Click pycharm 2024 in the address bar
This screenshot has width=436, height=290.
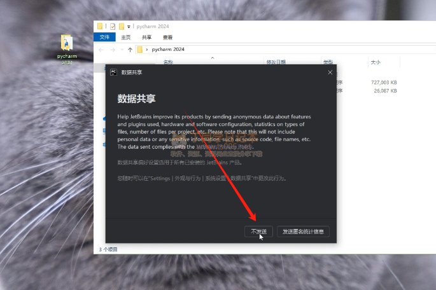click(168, 49)
